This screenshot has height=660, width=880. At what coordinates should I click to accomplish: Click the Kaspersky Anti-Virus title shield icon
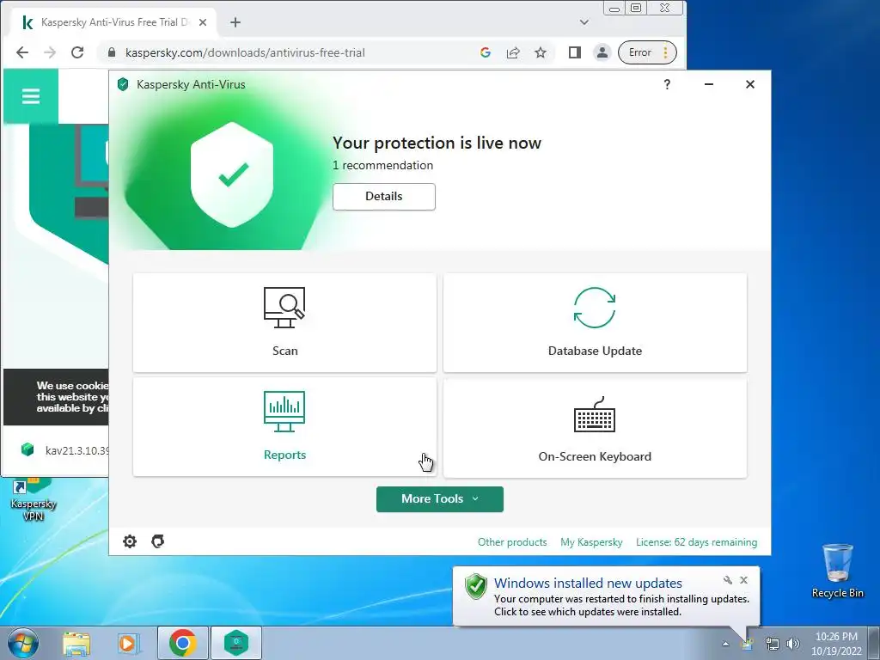coord(123,85)
